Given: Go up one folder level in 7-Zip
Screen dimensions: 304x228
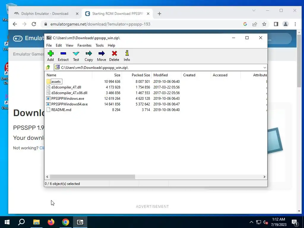Looking at the screenshot, I should tap(48, 67).
